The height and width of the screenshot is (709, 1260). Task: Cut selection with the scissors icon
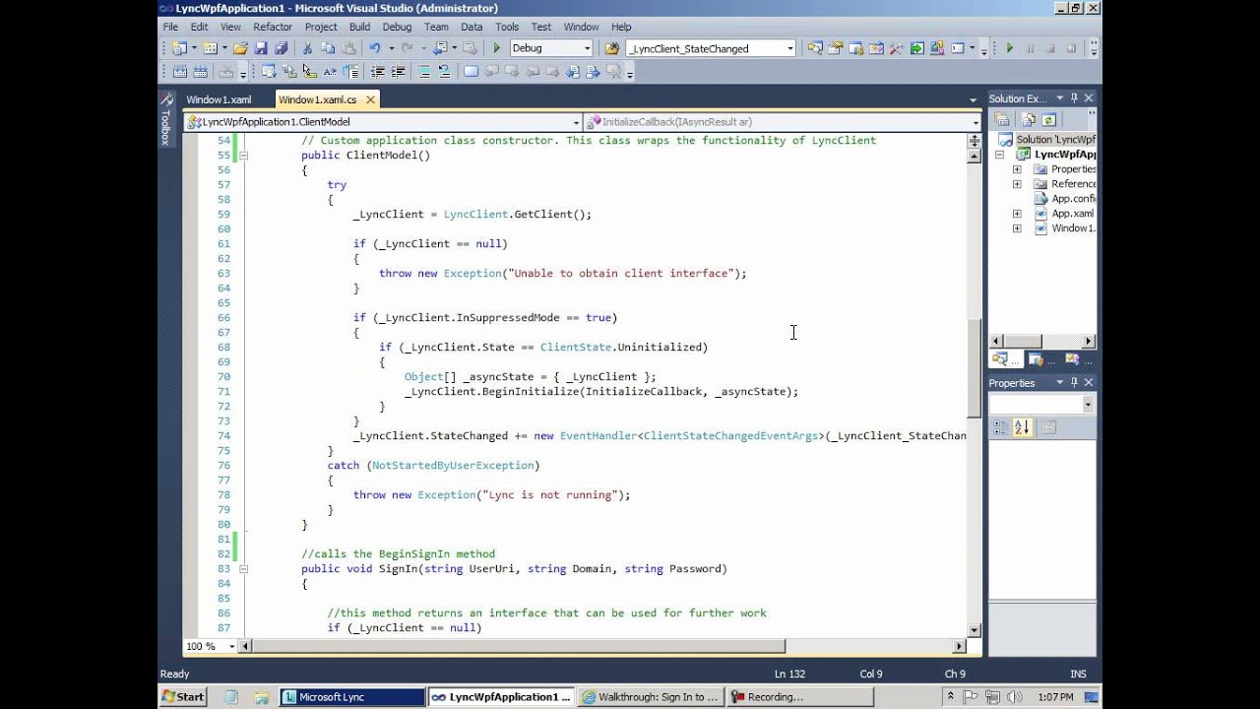pyautogui.click(x=307, y=48)
